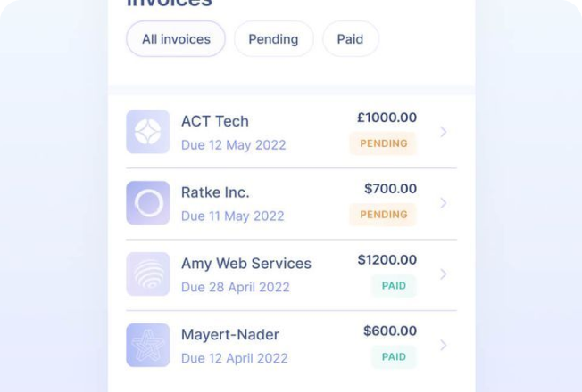Click the Due 11 May 2022 date

click(233, 216)
